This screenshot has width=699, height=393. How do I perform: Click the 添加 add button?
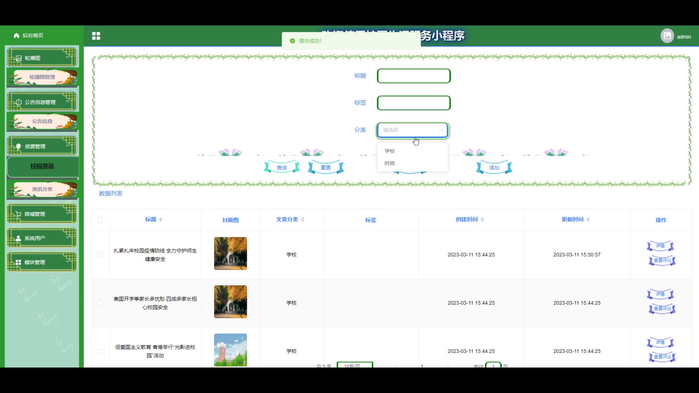(x=494, y=167)
